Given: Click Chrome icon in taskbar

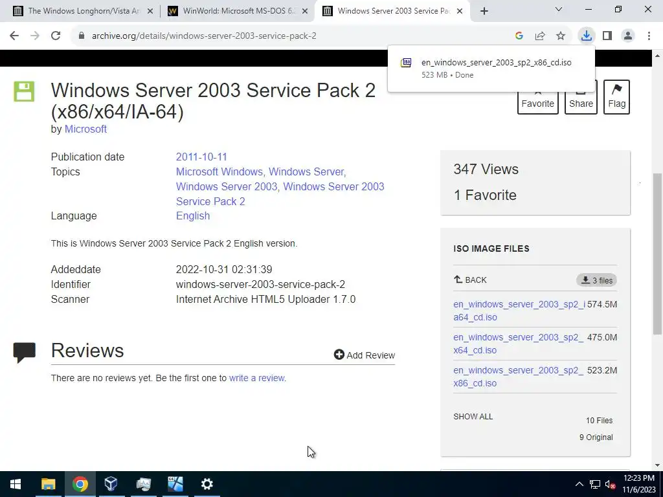Looking at the screenshot, I should tap(80, 484).
